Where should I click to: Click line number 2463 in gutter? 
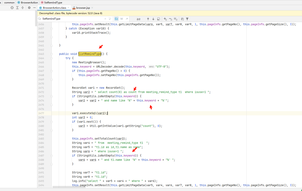[41, 54]
